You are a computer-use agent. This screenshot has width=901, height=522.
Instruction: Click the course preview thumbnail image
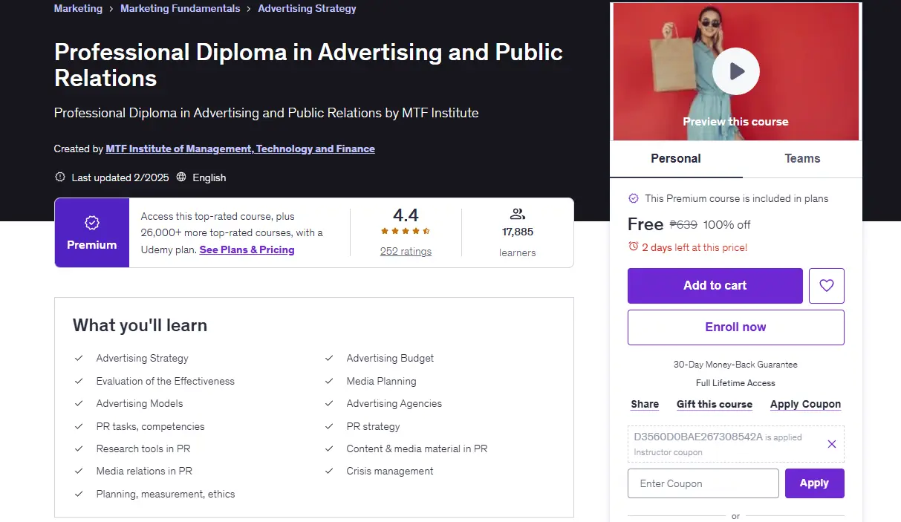pyautogui.click(x=736, y=72)
